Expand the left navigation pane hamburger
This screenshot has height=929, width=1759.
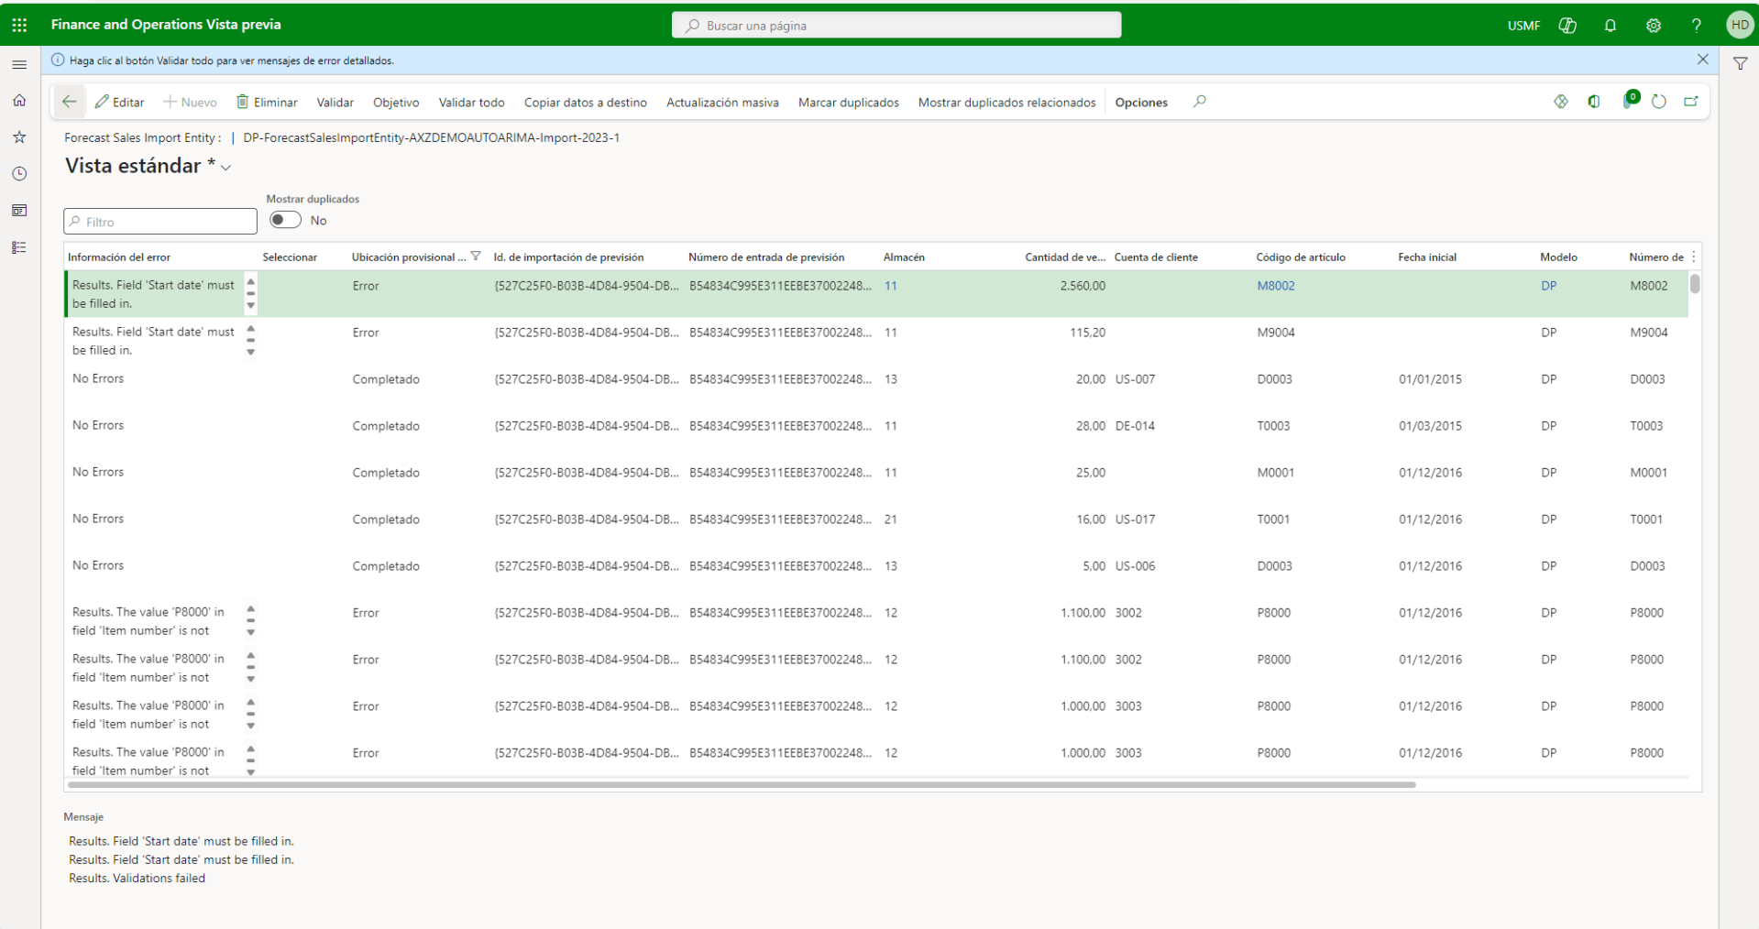click(19, 64)
